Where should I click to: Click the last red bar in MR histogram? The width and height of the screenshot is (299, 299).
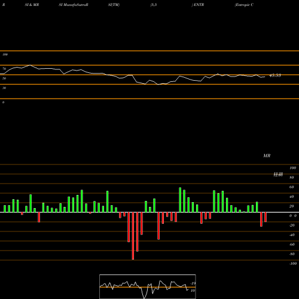point(266,217)
